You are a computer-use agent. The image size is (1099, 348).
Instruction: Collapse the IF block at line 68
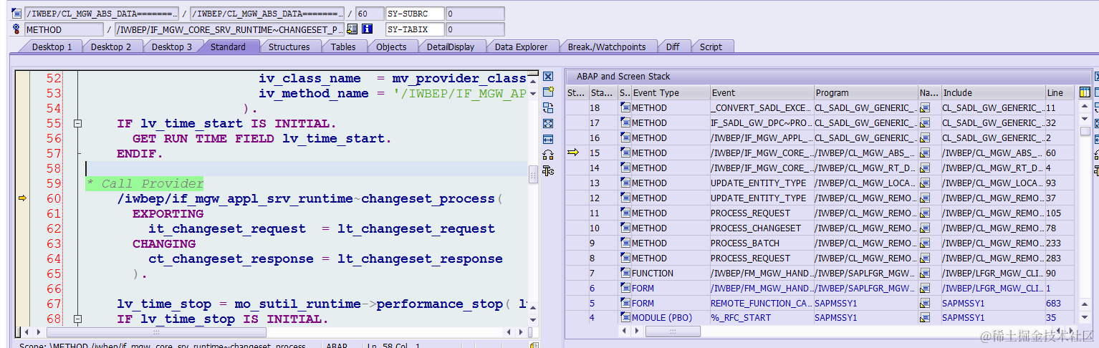tap(78, 319)
